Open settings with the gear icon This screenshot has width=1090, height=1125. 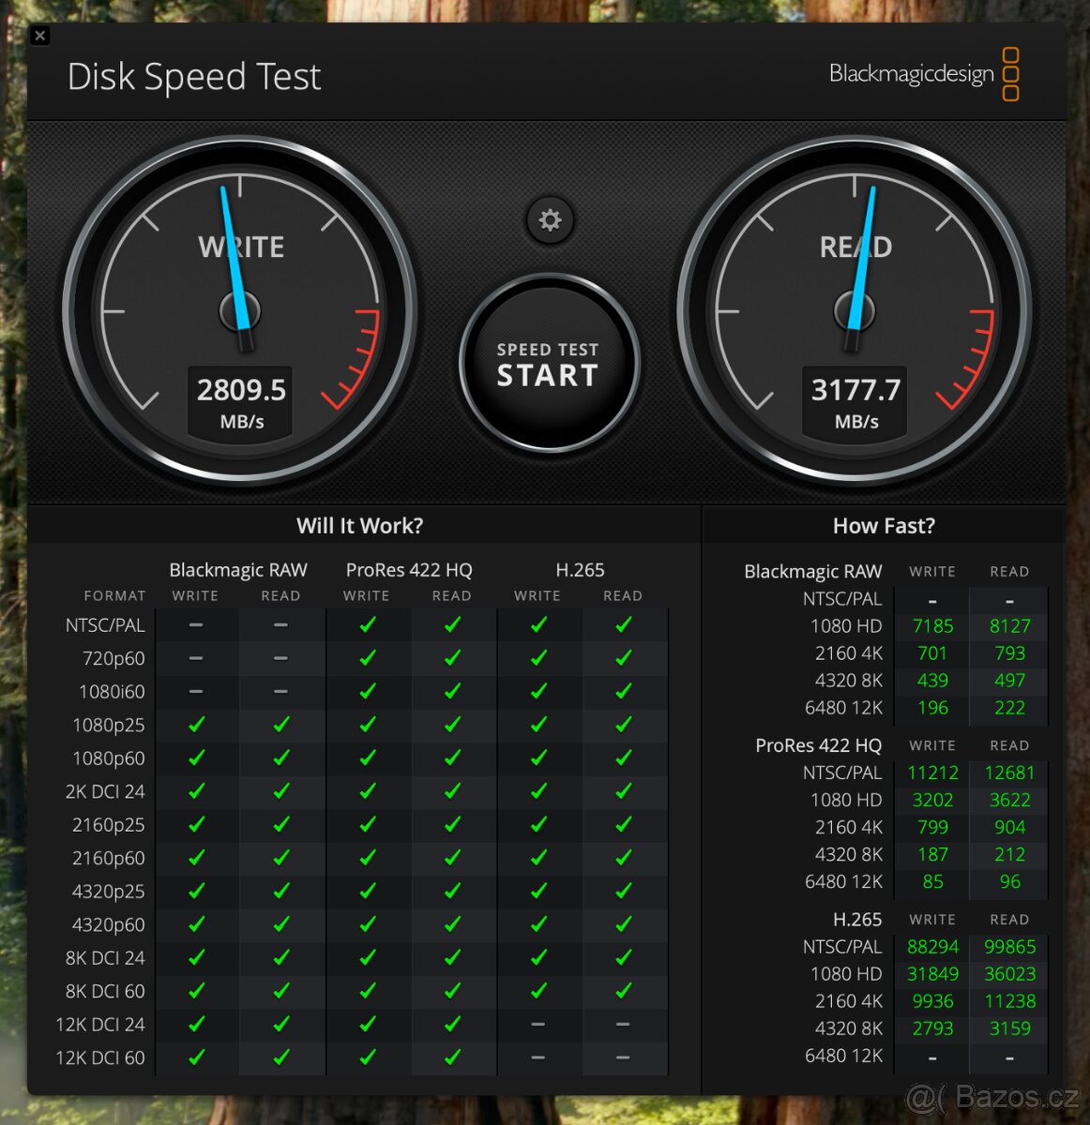pos(550,220)
